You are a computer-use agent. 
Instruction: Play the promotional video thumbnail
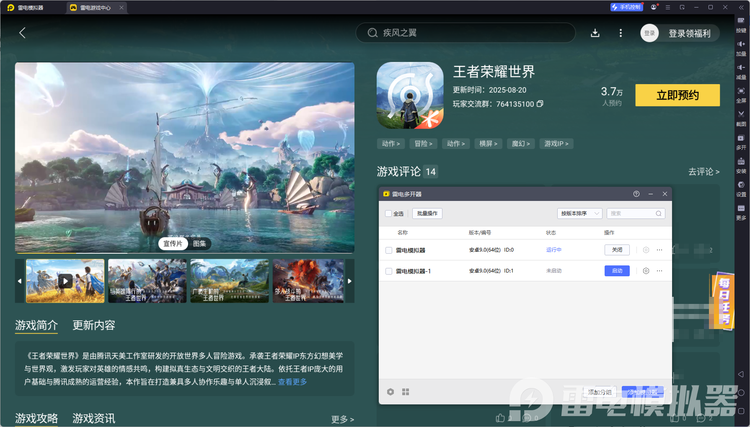pyautogui.click(x=65, y=281)
